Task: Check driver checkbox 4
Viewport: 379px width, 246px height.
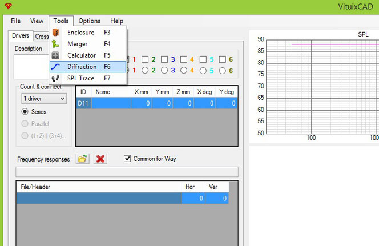Action: pyautogui.click(x=184, y=59)
